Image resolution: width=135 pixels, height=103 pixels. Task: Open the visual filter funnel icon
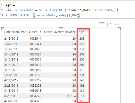pyautogui.click(x=101, y=24)
